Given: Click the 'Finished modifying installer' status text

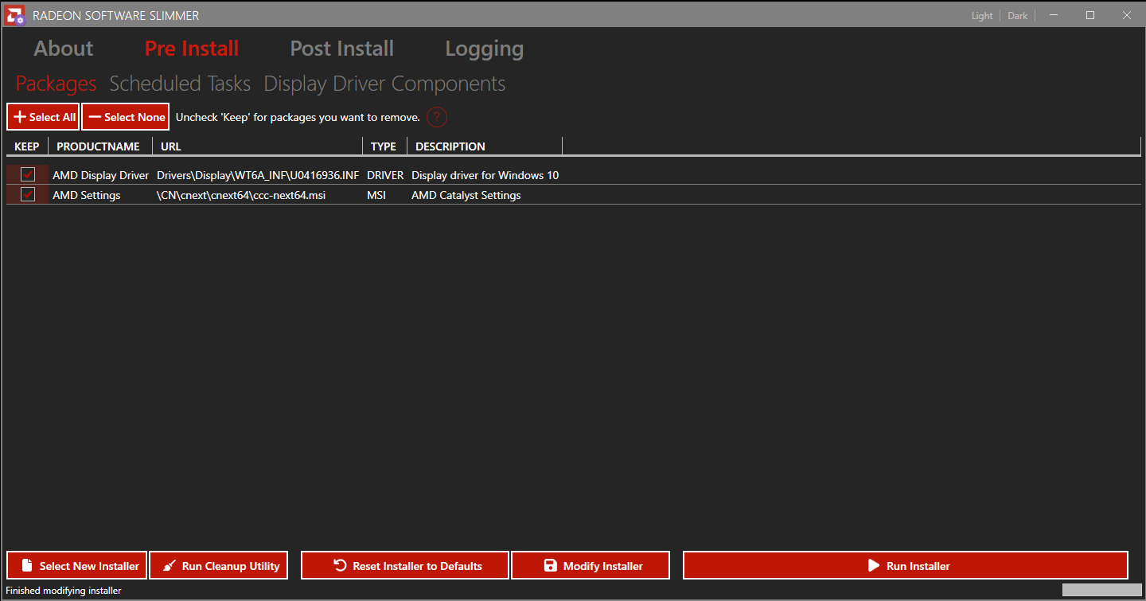Looking at the screenshot, I should click(64, 591).
